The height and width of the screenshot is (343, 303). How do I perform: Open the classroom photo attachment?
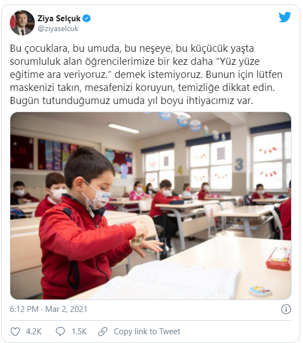(151, 206)
